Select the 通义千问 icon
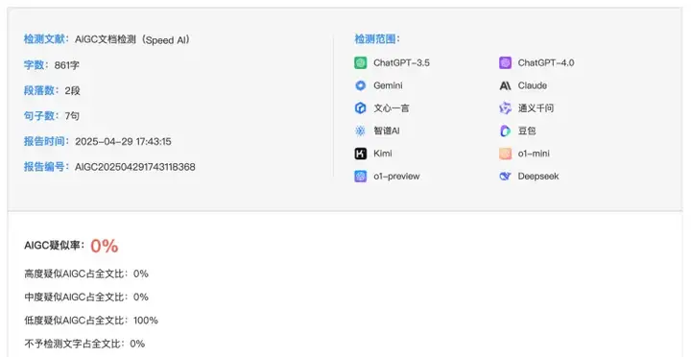 (x=505, y=108)
